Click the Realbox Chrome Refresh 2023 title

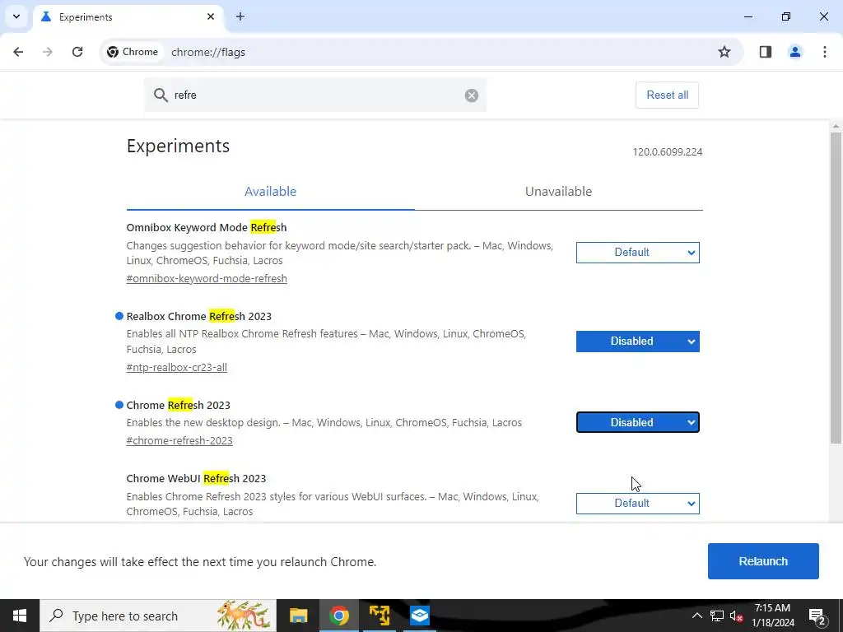[x=199, y=317]
